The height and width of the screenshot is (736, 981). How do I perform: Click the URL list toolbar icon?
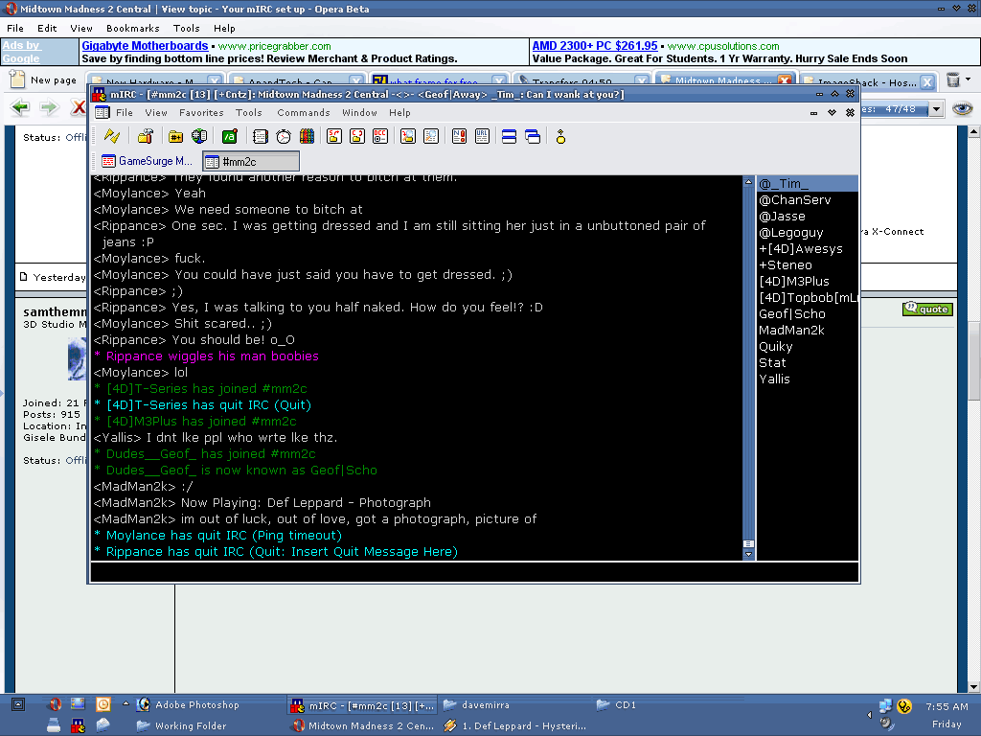[482, 137]
